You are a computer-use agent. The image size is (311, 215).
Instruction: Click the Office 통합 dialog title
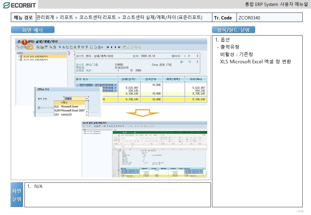tap(43, 89)
